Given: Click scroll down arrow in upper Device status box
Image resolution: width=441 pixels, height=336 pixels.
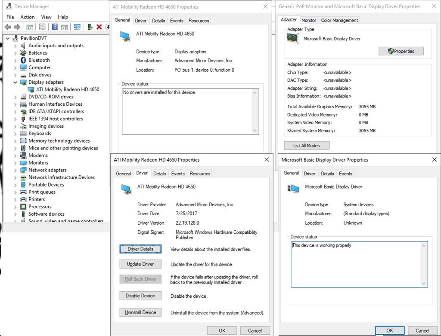Looking at the screenshot, I should tap(255, 131).
